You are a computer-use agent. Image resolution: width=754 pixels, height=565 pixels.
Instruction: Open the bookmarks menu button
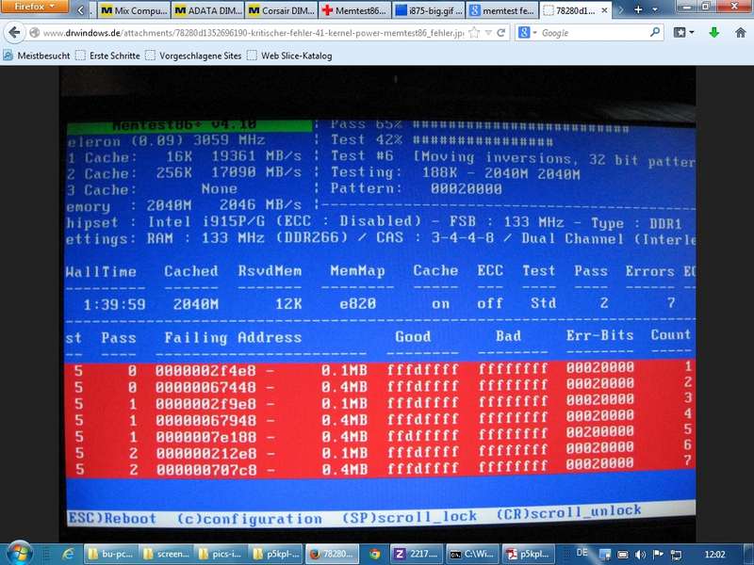point(683,33)
